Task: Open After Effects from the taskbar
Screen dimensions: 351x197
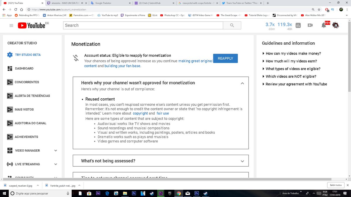Action: [98, 193]
